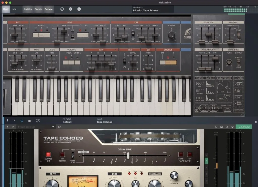The height and width of the screenshot is (187, 258).
Task: Toggle right sidebar layout icon
Action: pyautogui.click(x=227, y=127)
